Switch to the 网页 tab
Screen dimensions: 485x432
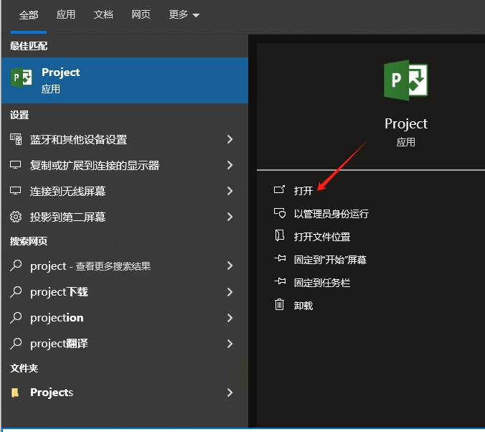(141, 14)
